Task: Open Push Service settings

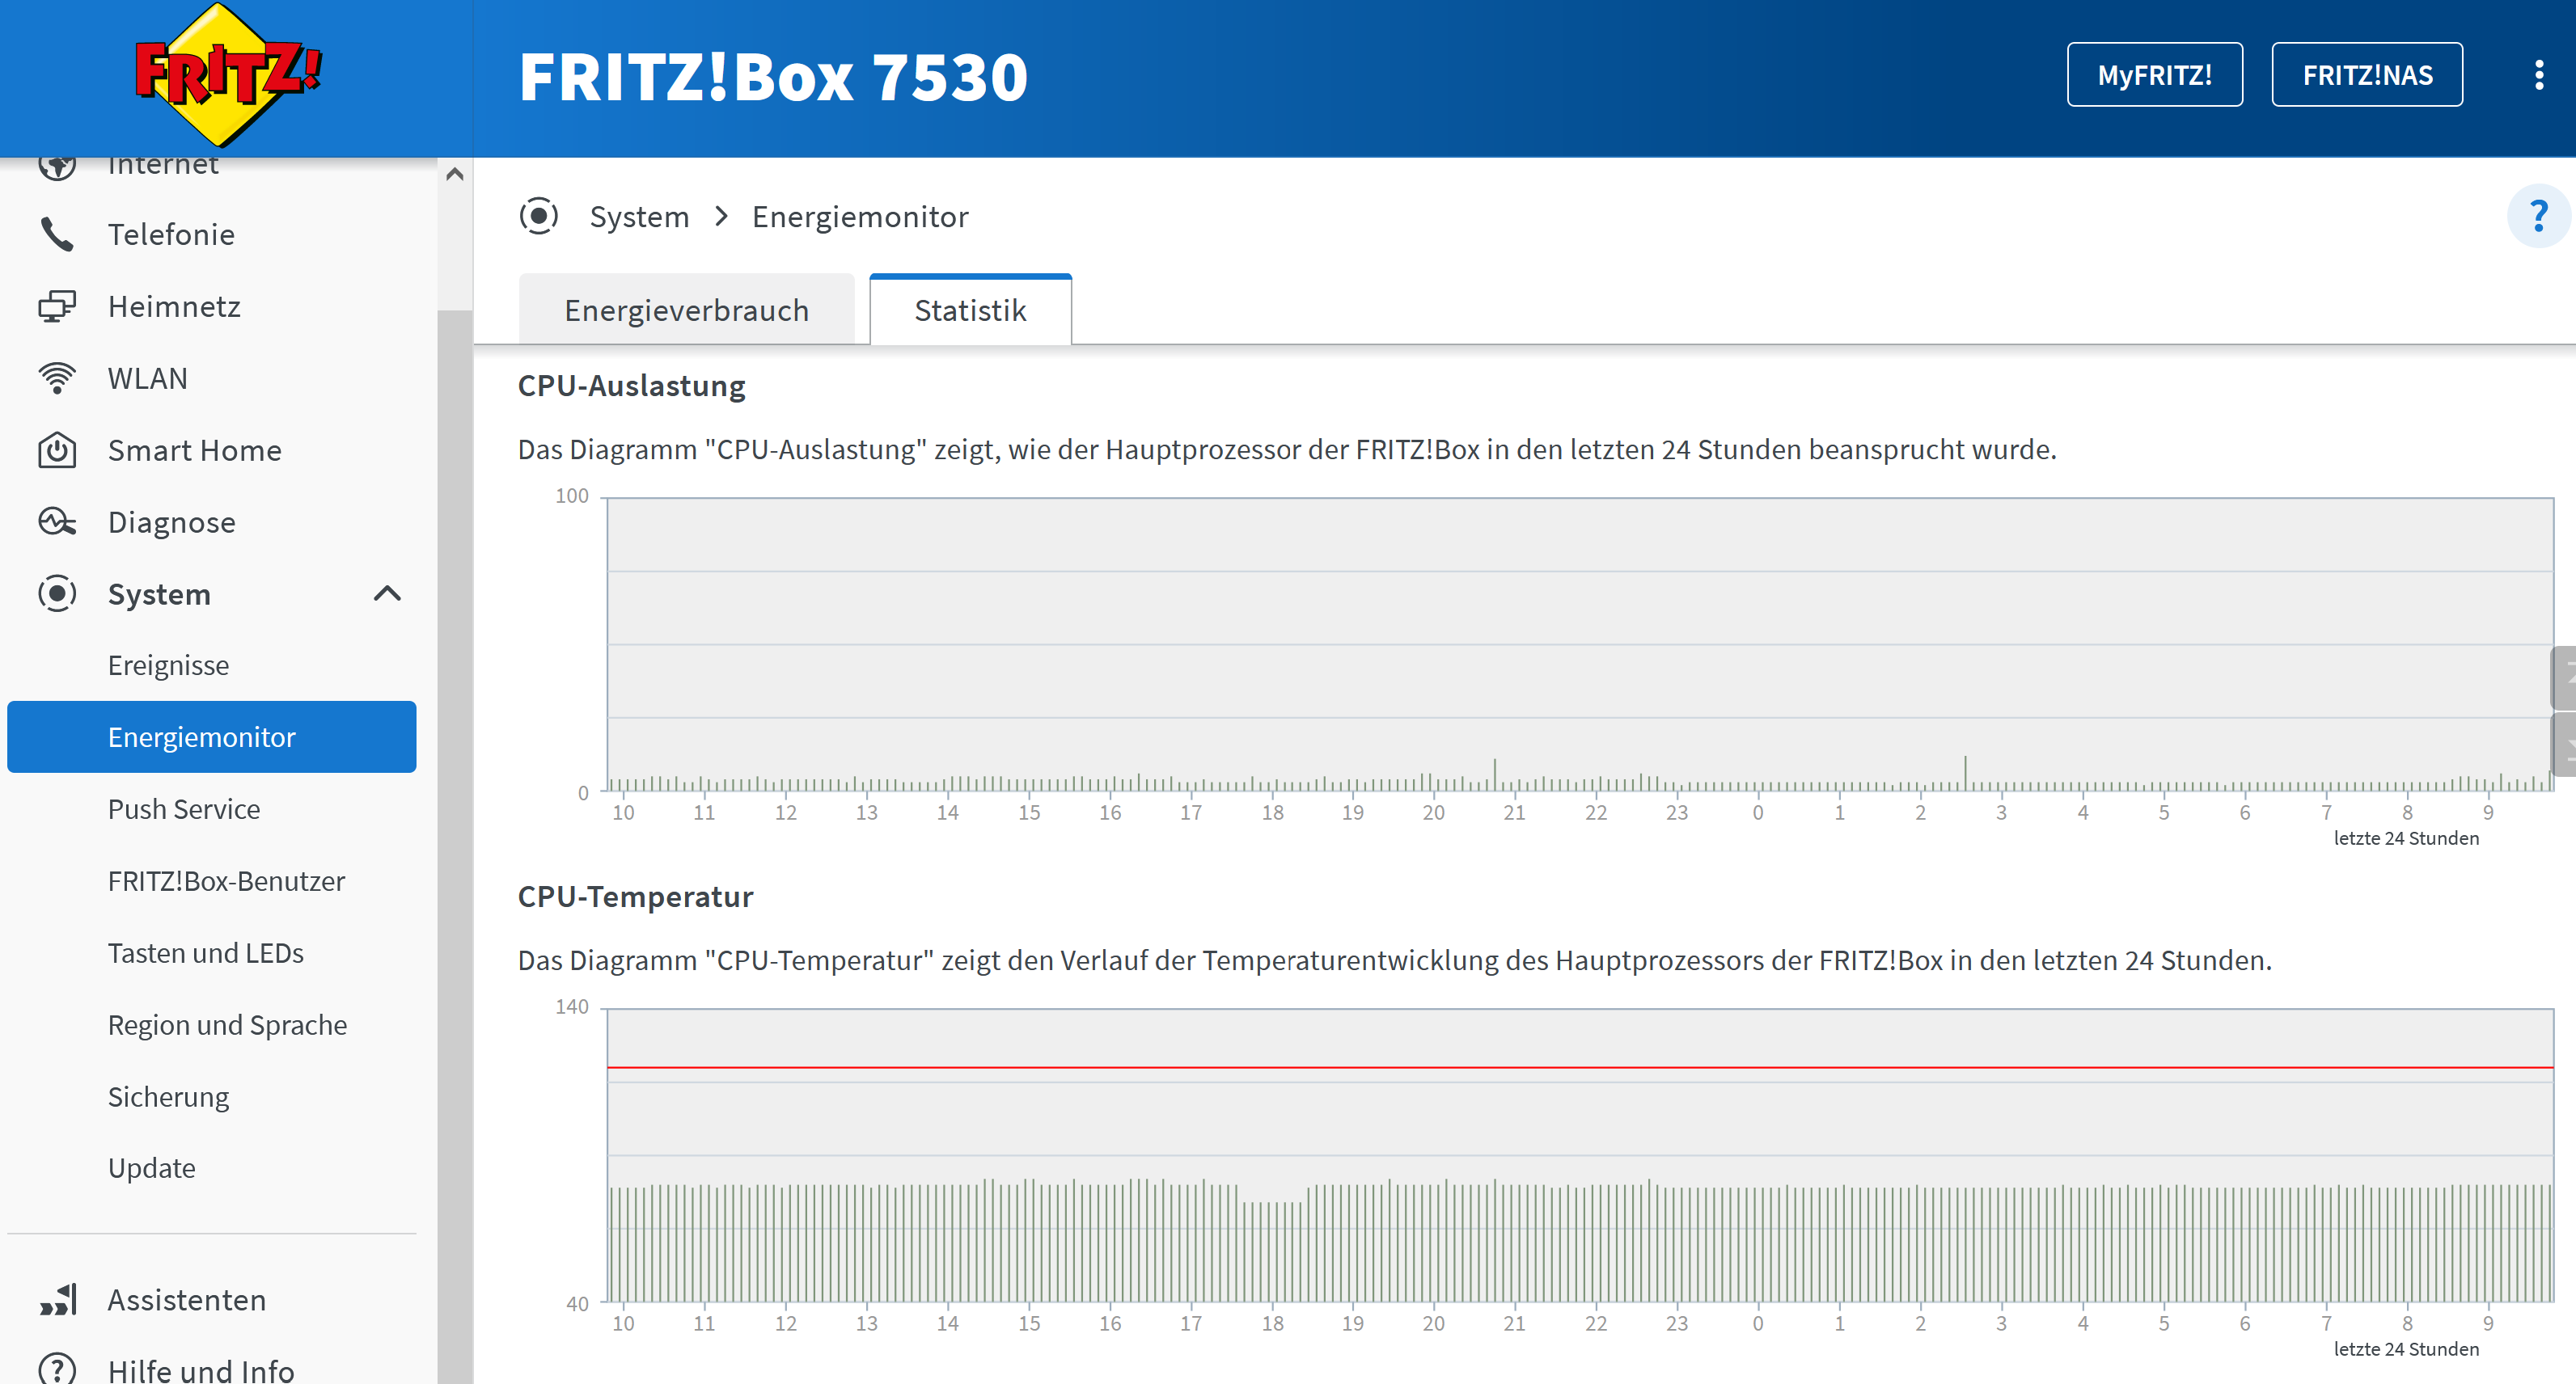Action: tap(184, 809)
